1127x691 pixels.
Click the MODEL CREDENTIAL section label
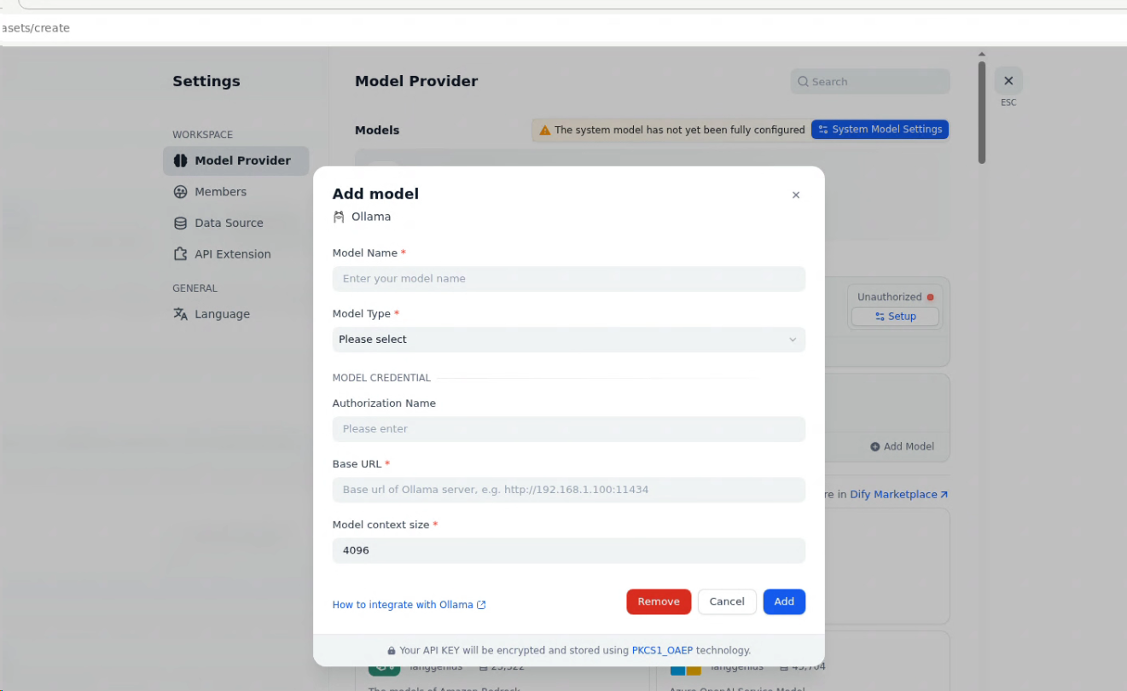click(x=381, y=378)
